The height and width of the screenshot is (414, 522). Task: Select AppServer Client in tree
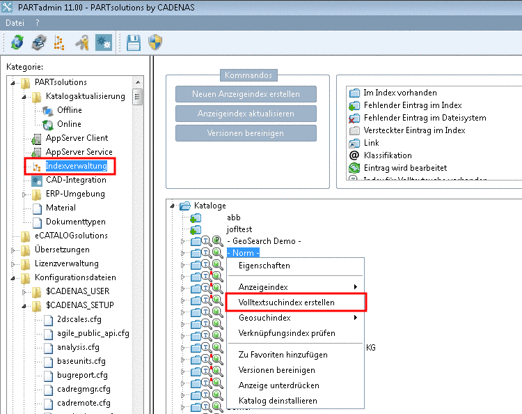[77, 138]
